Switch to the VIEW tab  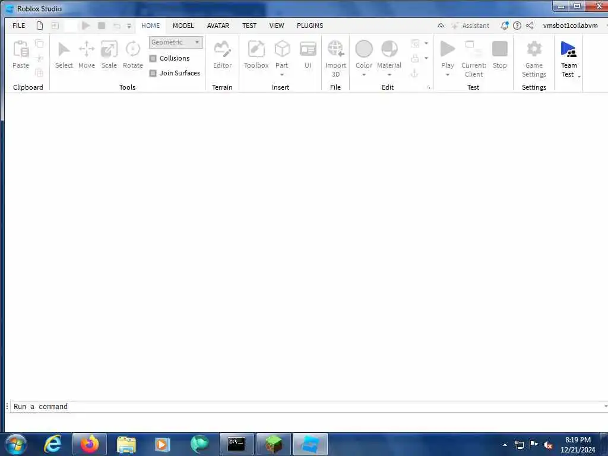(277, 26)
